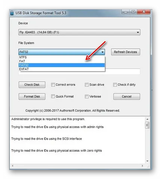The height and width of the screenshot is (179, 163).
Task: Click the USB lock app icon in title bar
Action: point(12,13)
